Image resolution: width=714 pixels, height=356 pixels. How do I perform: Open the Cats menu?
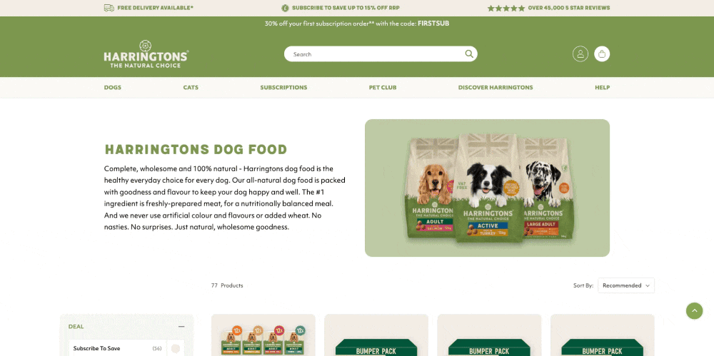(x=191, y=88)
